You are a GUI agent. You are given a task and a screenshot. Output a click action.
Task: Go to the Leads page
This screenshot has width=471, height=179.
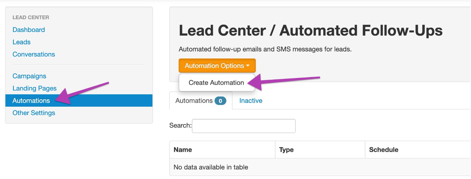click(22, 42)
